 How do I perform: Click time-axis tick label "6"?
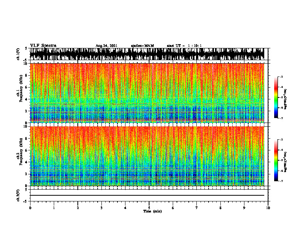pos(173,208)
